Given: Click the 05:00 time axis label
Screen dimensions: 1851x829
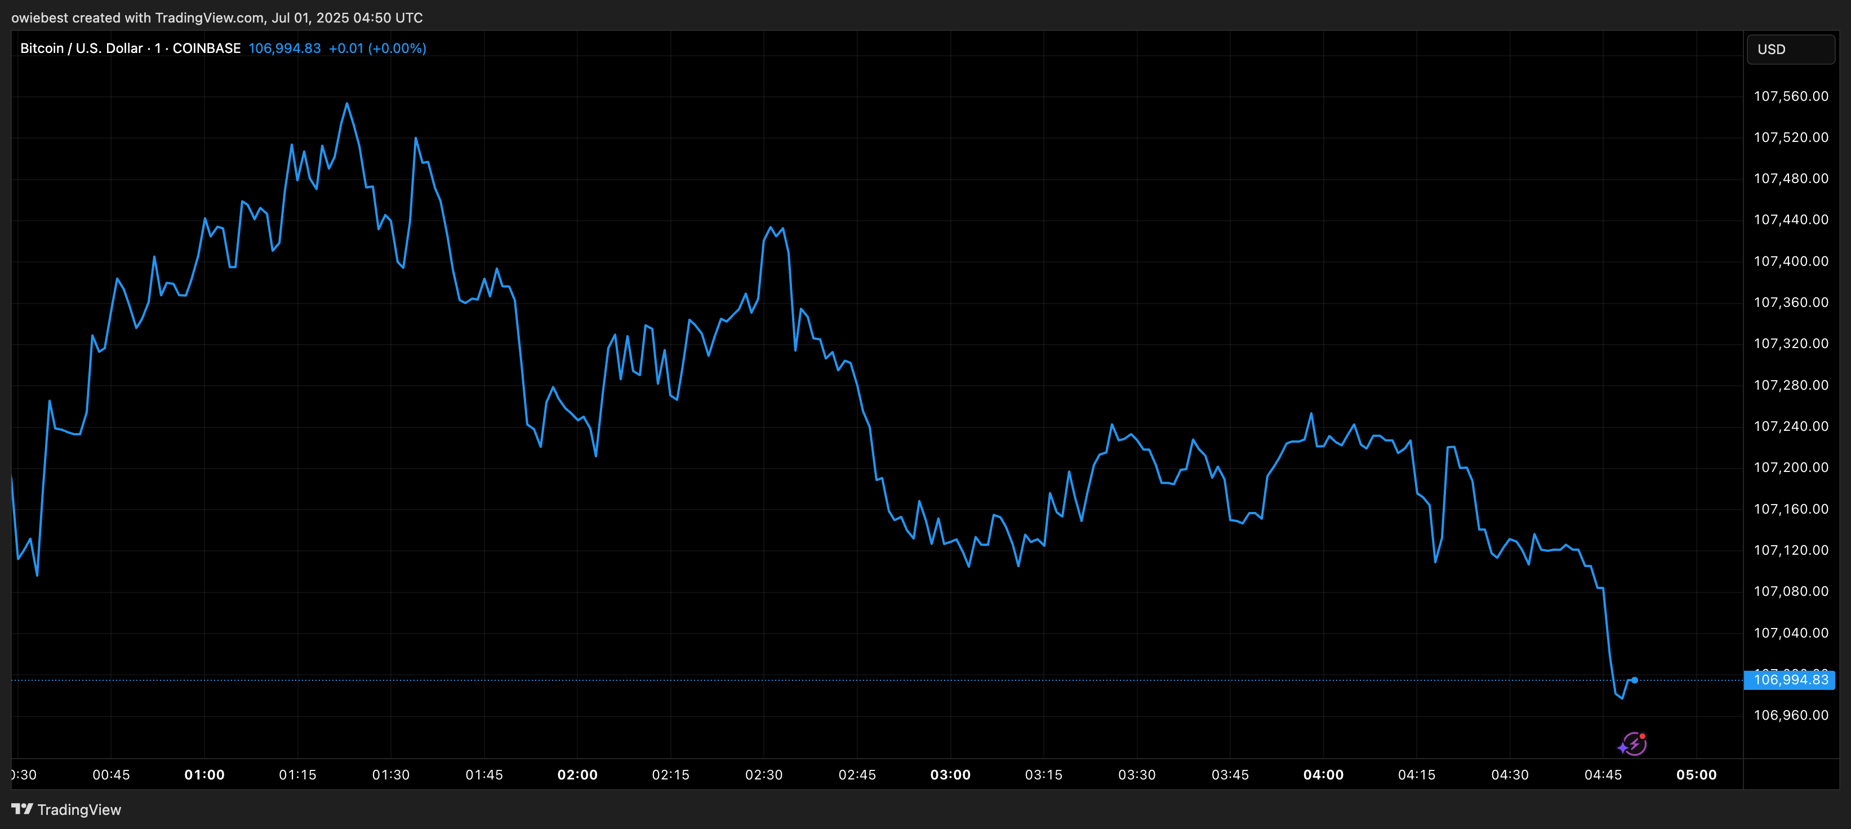Looking at the screenshot, I should [1696, 774].
